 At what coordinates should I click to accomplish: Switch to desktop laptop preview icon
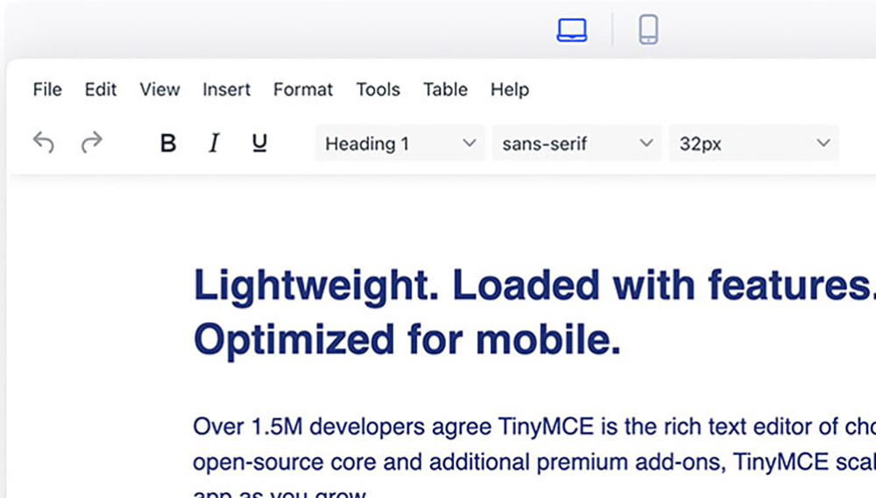click(x=571, y=30)
